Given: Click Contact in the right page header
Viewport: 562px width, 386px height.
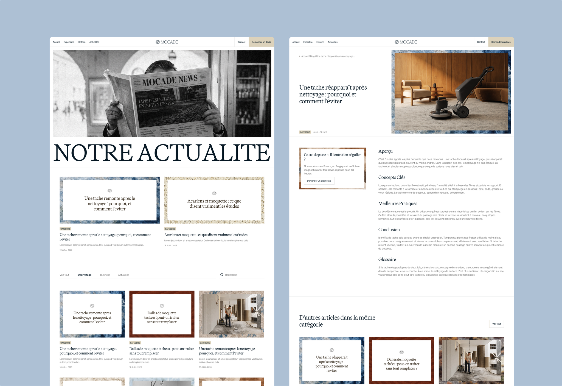Looking at the screenshot, I should point(481,42).
